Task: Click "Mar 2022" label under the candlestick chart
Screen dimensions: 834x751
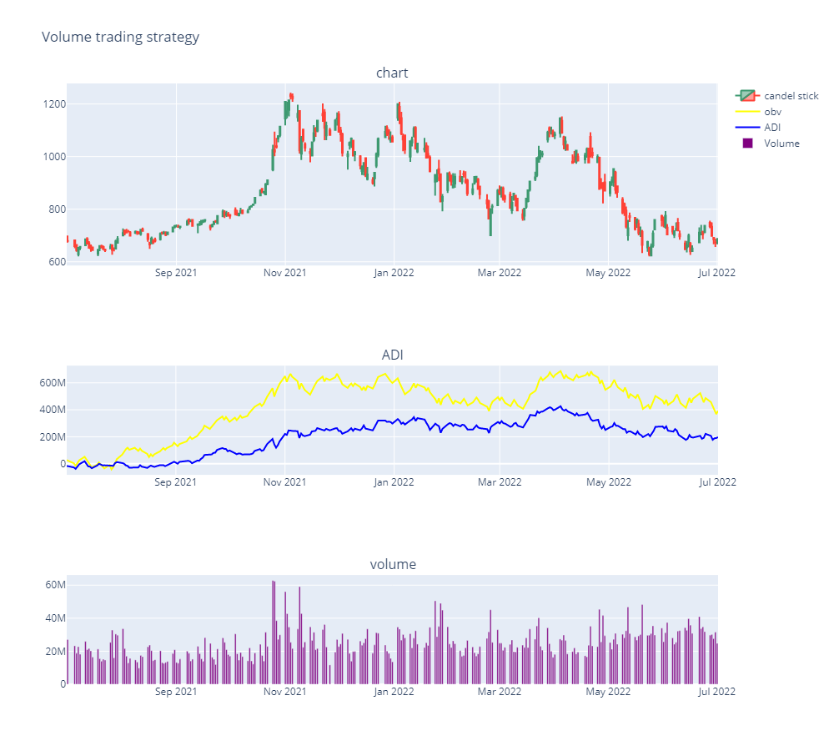Action: tap(499, 272)
